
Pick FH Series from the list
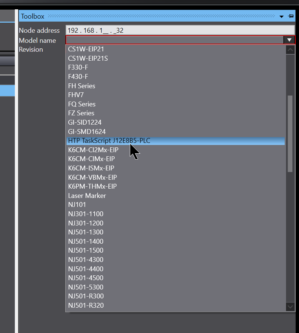pos(175,86)
